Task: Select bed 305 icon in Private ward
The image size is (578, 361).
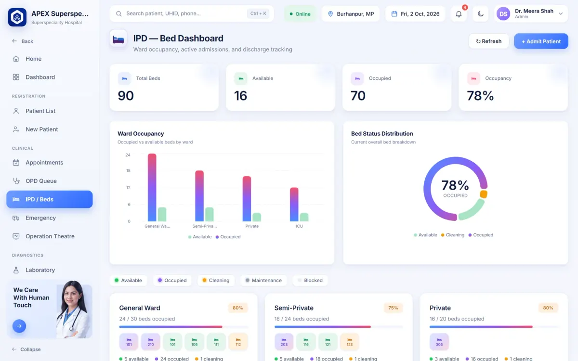Action: (439, 342)
